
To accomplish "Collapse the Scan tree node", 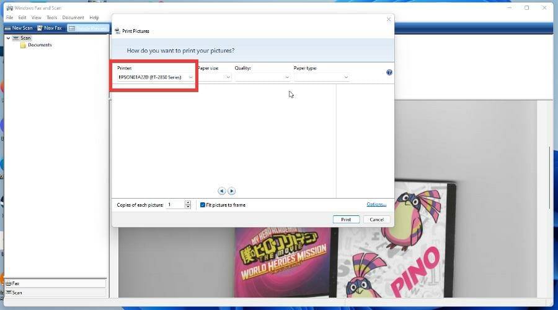I will tap(8, 38).
